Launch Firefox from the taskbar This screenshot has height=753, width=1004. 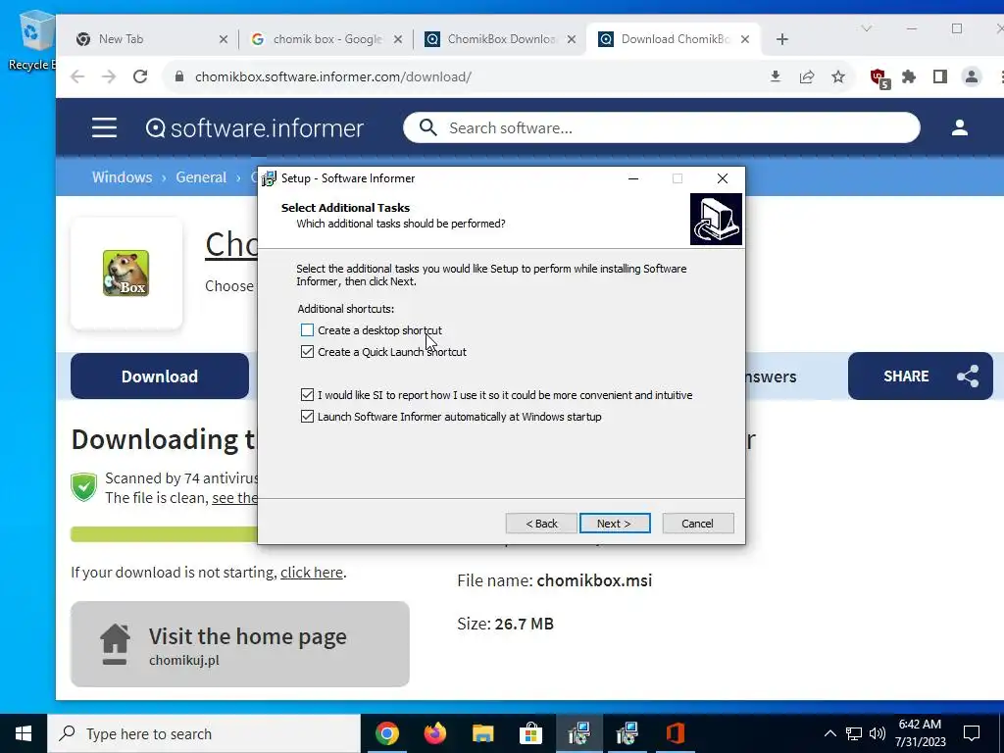pos(434,733)
